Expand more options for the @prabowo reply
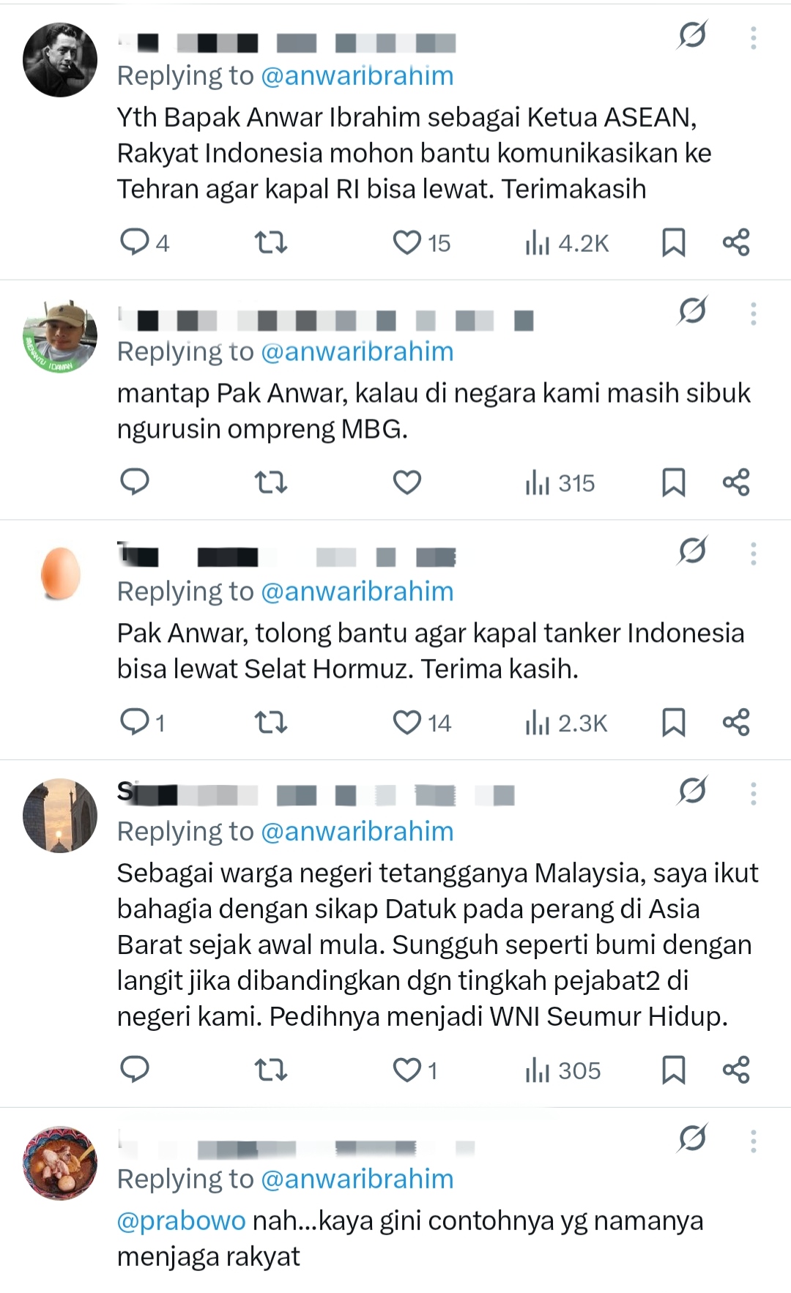 [753, 1141]
